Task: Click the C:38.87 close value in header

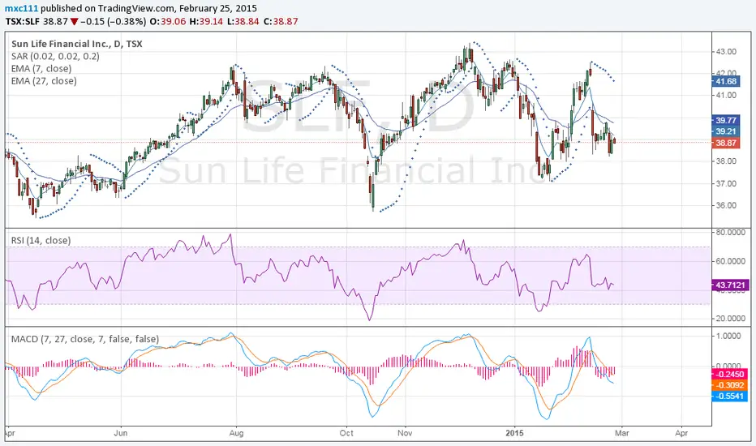Action: [281, 21]
